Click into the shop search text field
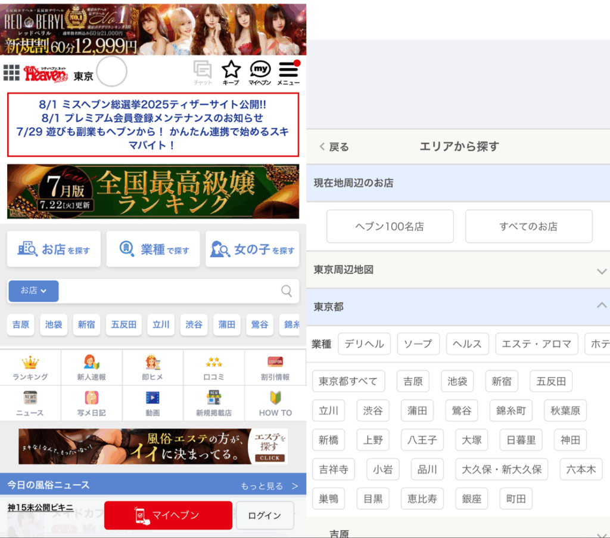The image size is (610, 538). coord(169,291)
